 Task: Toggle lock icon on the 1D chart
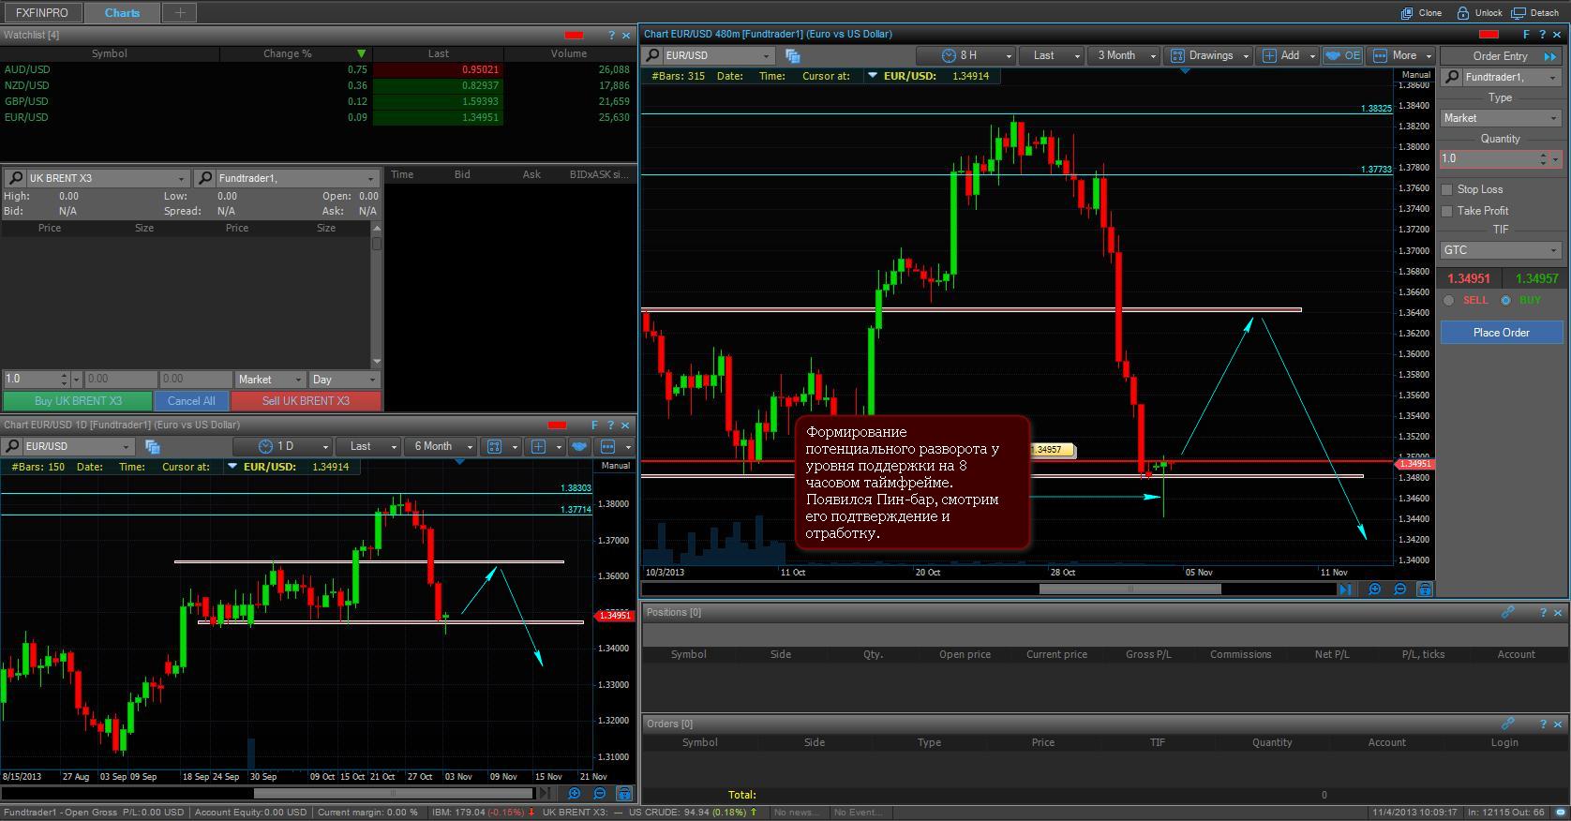[x=624, y=794]
